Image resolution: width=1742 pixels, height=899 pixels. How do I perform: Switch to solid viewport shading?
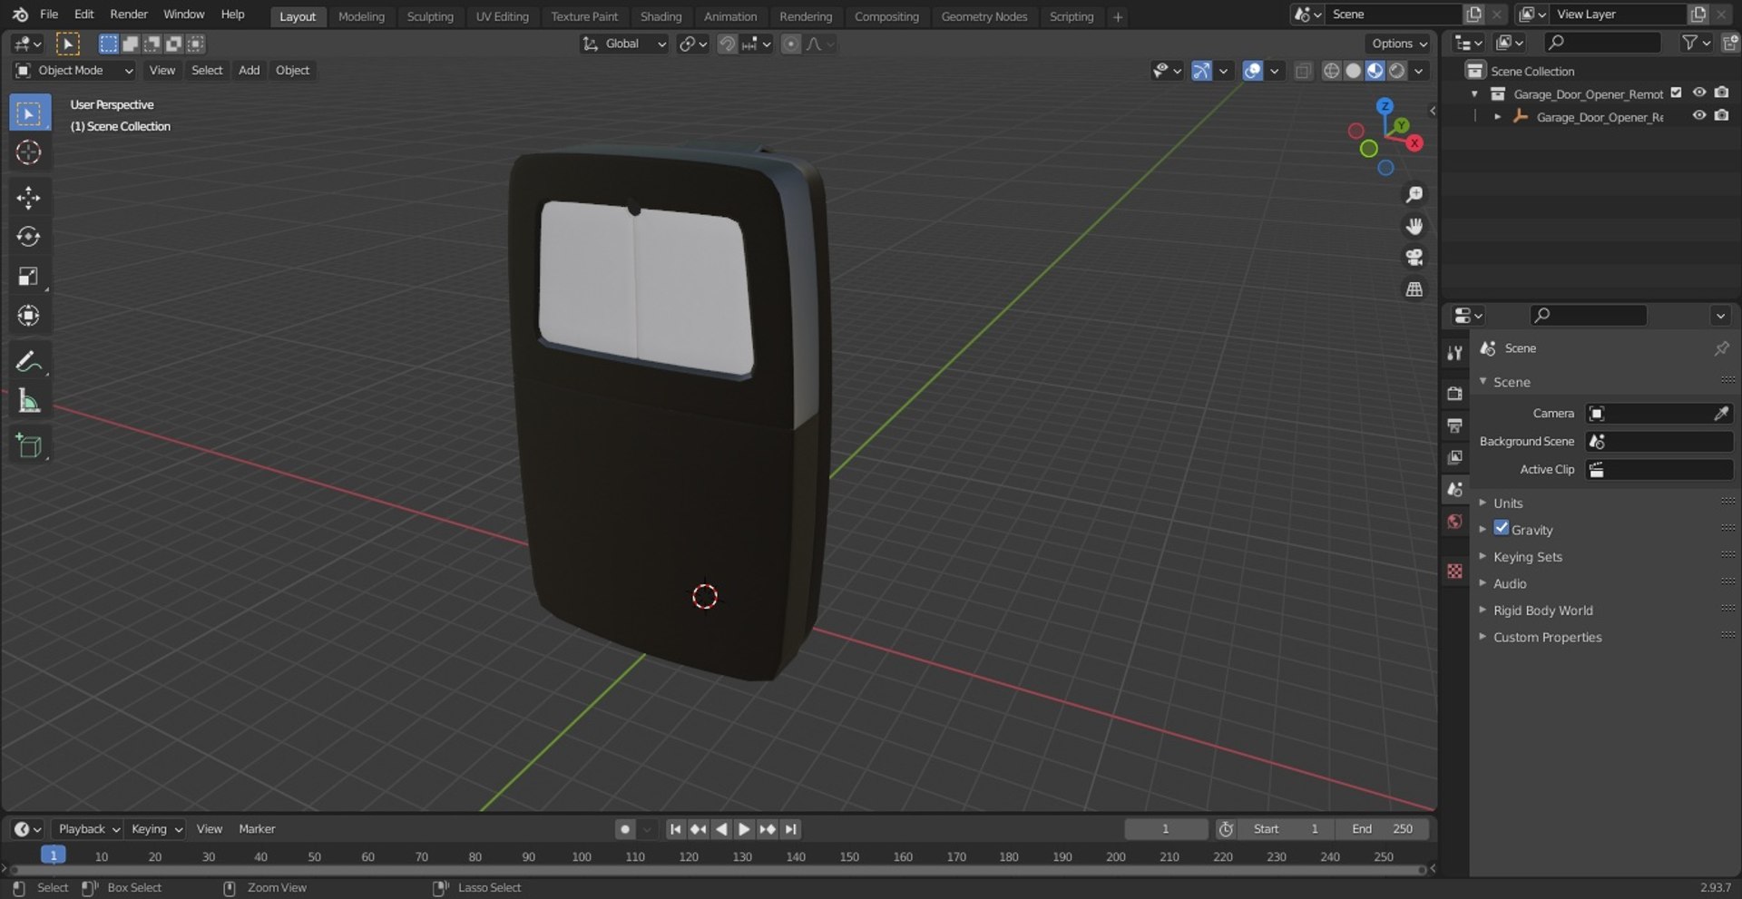tap(1353, 71)
